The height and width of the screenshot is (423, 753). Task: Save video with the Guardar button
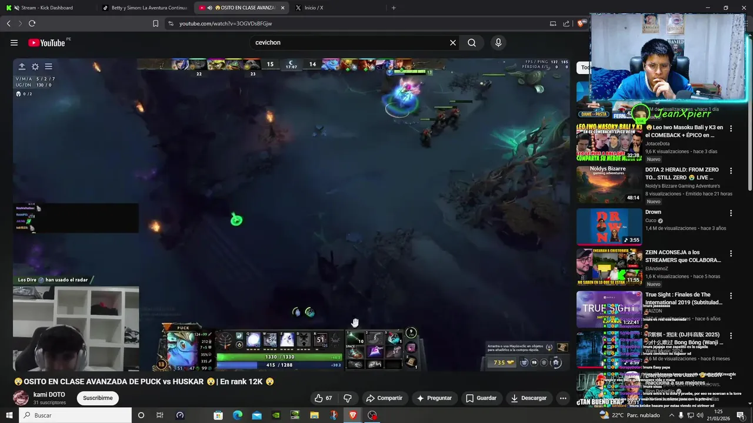[481, 398]
